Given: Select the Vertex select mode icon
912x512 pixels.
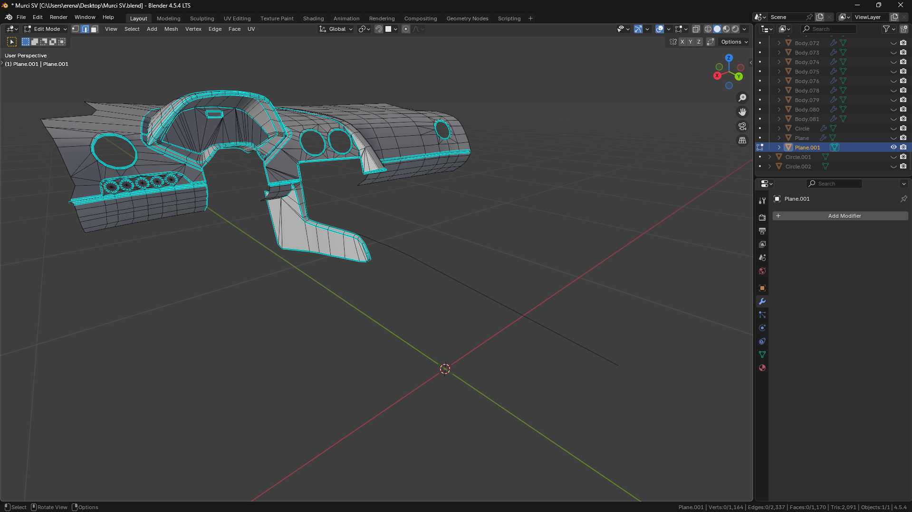Looking at the screenshot, I should pyautogui.click(x=76, y=29).
